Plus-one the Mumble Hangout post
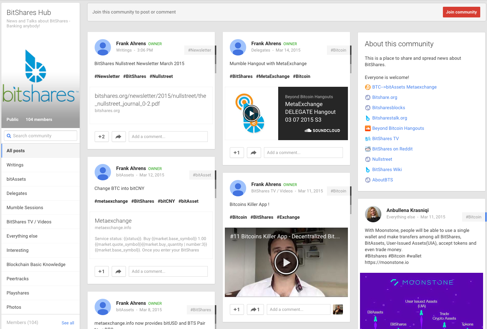Viewport: 487px width, 329px height. tap(237, 153)
